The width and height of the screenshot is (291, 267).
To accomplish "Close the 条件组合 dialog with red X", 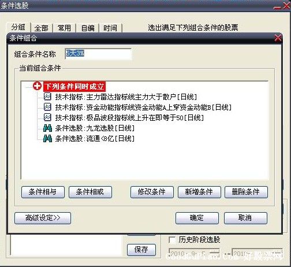I will click(278, 38).
